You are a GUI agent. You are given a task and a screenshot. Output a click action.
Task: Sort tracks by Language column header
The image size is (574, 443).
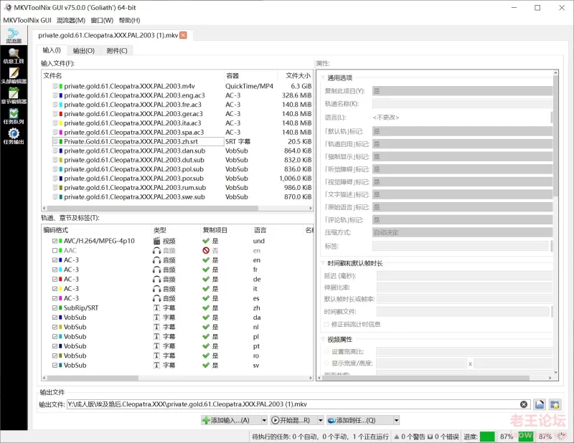click(x=277, y=230)
